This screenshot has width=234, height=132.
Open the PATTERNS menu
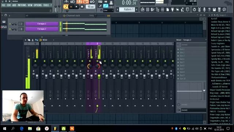pyautogui.click(x=22, y=5)
